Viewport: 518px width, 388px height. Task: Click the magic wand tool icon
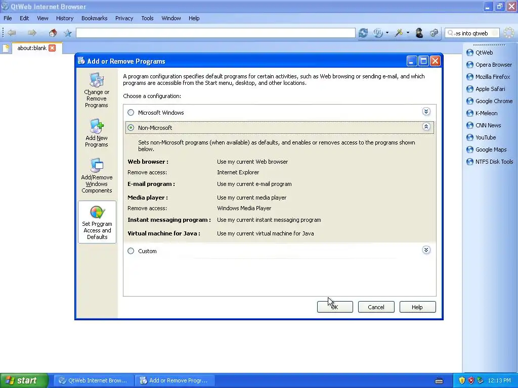(x=399, y=33)
